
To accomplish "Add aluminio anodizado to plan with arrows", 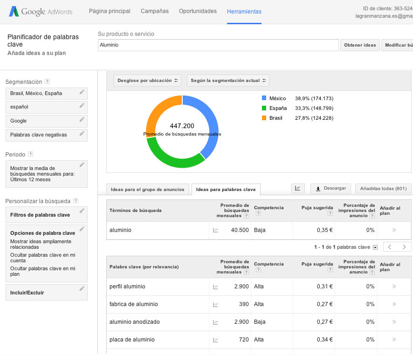I will (x=394, y=322).
